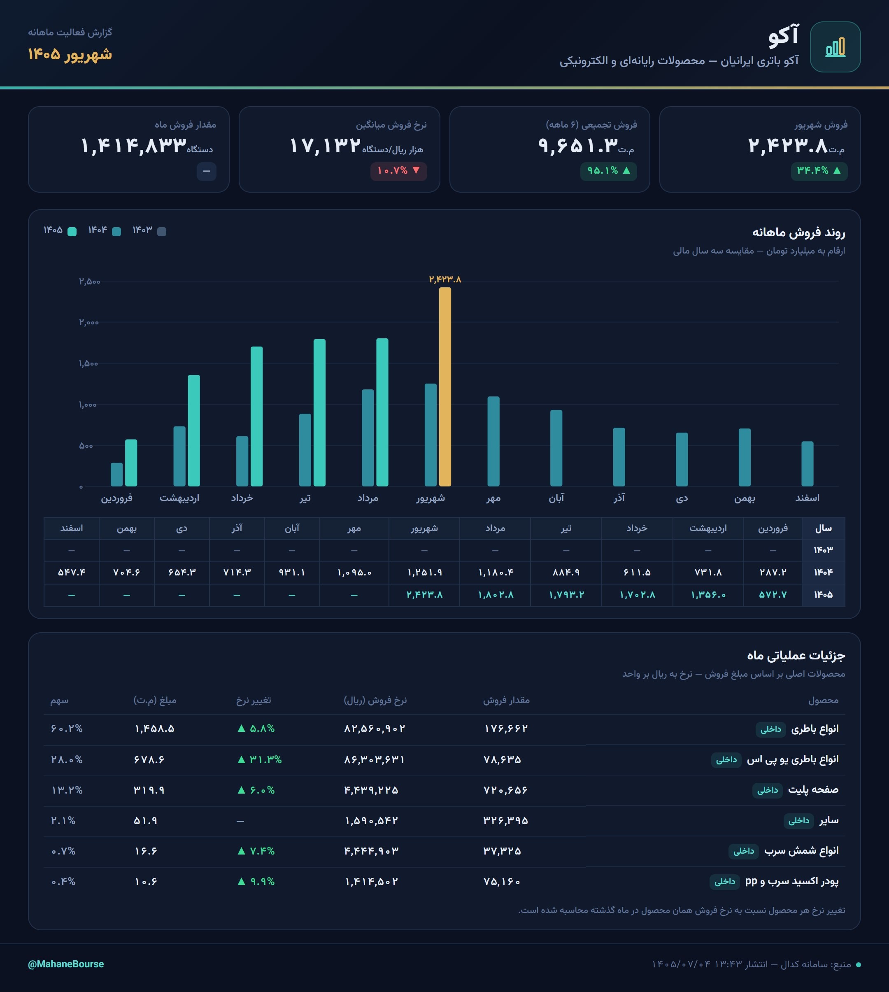
Task: Click the 17,132 average sales rate value
Action: pos(325,146)
